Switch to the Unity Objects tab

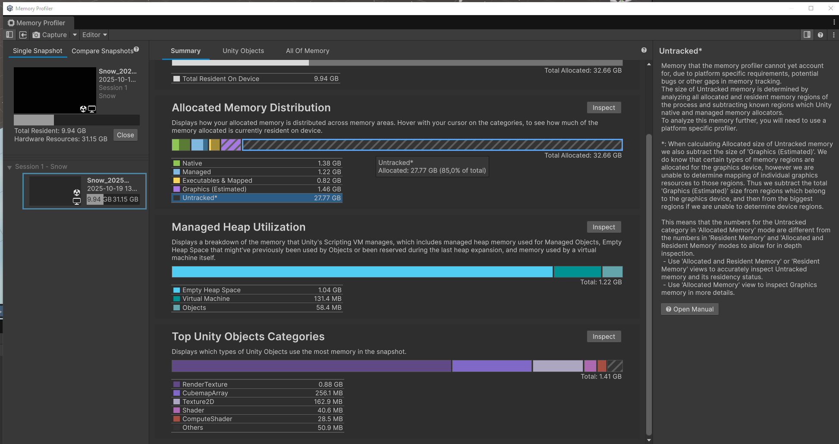(x=243, y=51)
